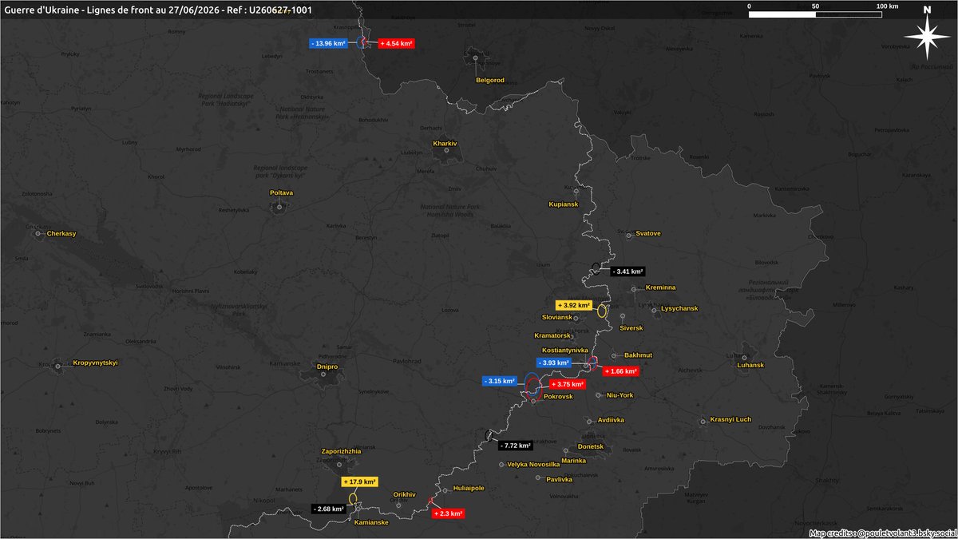This screenshot has width=958, height=539.
Task: Click the 'Orikhiv' city label
Action: tap(405, 494)
